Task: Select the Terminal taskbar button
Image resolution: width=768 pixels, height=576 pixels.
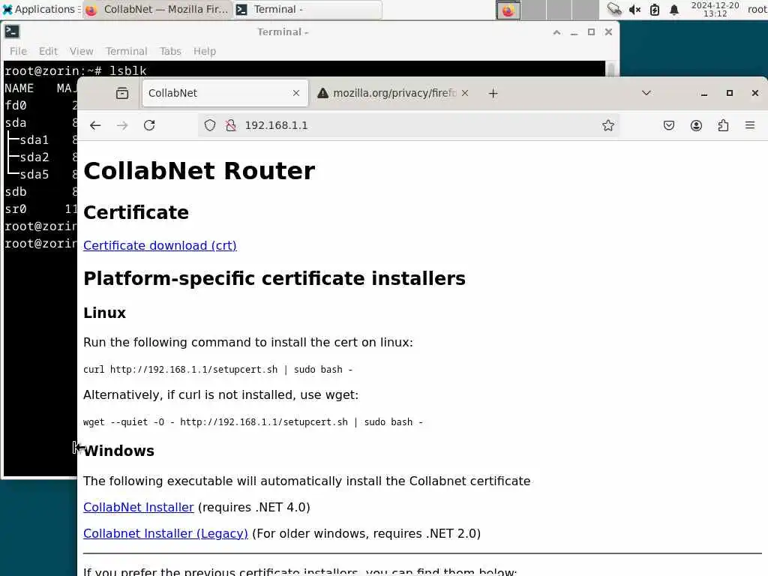Action: point(307,9)
